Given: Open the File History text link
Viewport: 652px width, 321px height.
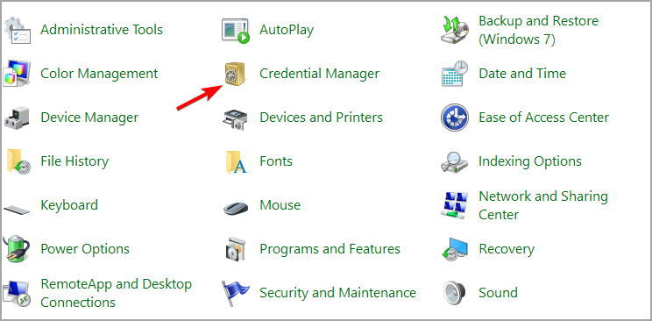Looking at the screenshot, I should click(x=74, y=161).
